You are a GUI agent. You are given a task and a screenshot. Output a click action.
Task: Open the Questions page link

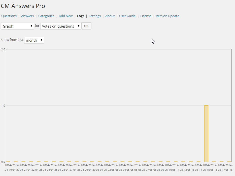(x=9, y=16)
